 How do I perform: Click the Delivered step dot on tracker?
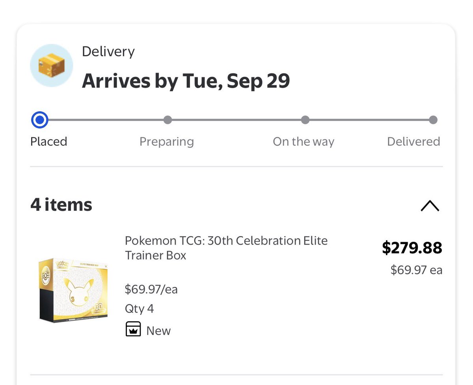click(433, 120)
